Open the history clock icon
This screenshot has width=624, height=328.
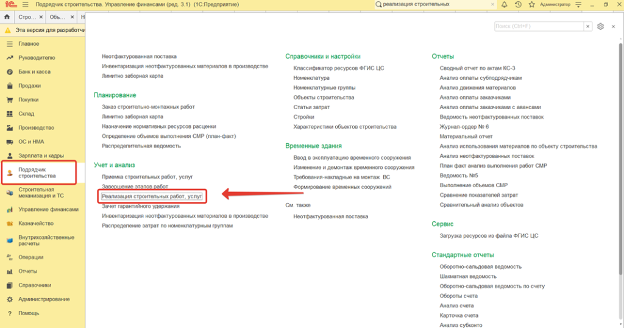pyautogui.click(x=518, y=4)
